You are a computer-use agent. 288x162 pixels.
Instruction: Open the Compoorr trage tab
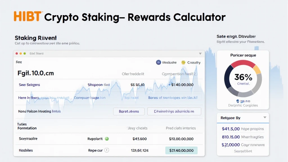[90, 98]
